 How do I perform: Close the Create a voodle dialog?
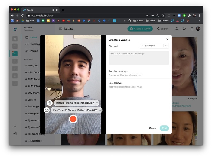(x=167, y=39)
